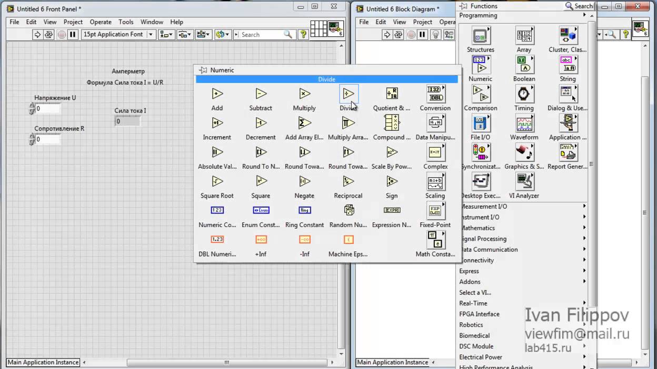Toggle Highlight Execution bulb in Block Diagram
This screenshot has height=369, width=657.
[436, 35]
